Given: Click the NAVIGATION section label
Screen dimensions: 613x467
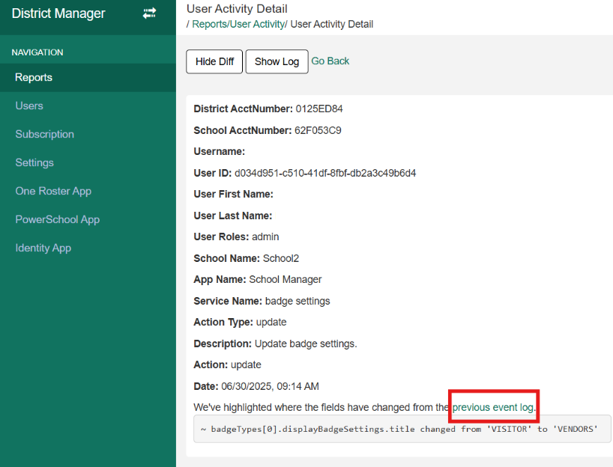Looking at the screenshot, I should (37, 52).
